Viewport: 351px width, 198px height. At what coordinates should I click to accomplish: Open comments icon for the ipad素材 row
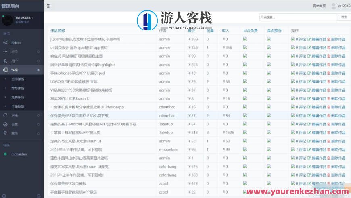point(293,48)
